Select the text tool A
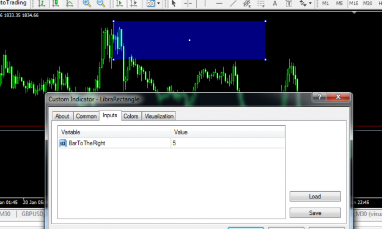The height and width of the screenshot is (229, 382). [275, 4]
